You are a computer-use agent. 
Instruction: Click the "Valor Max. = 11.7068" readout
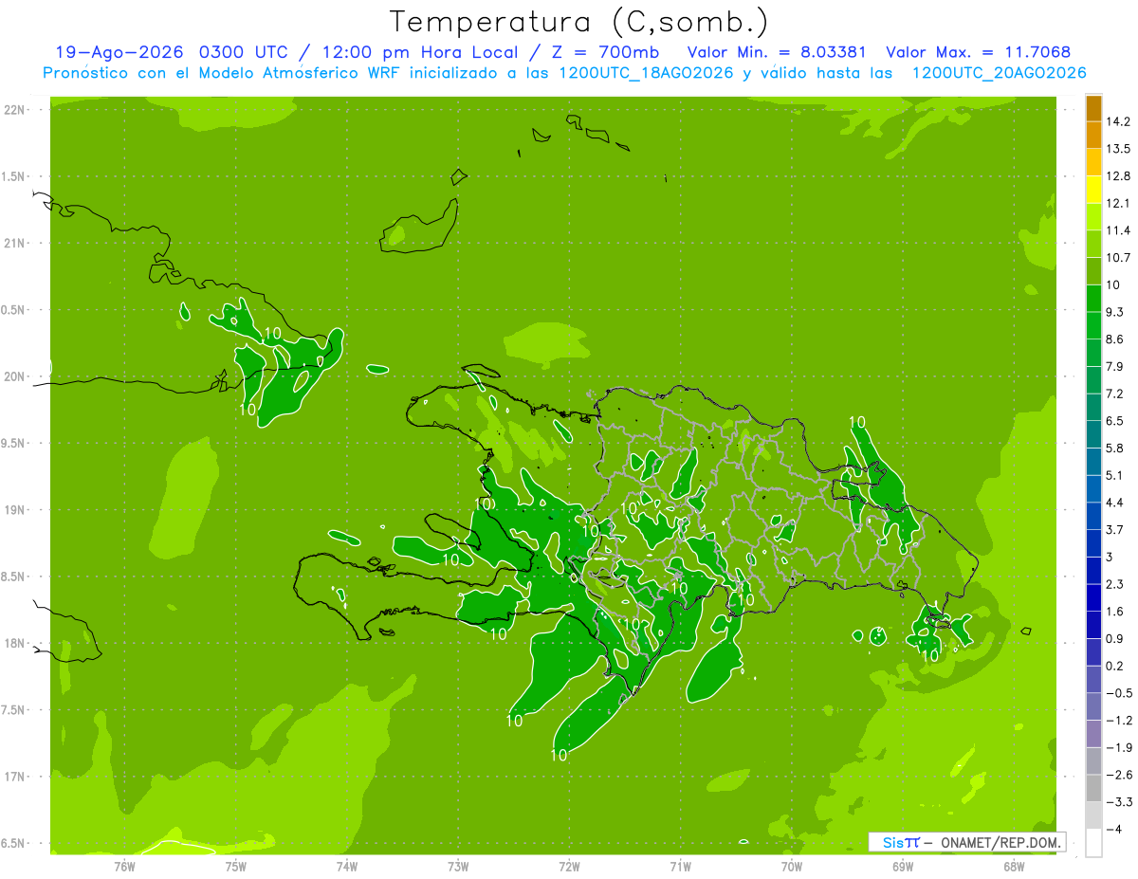979,52
